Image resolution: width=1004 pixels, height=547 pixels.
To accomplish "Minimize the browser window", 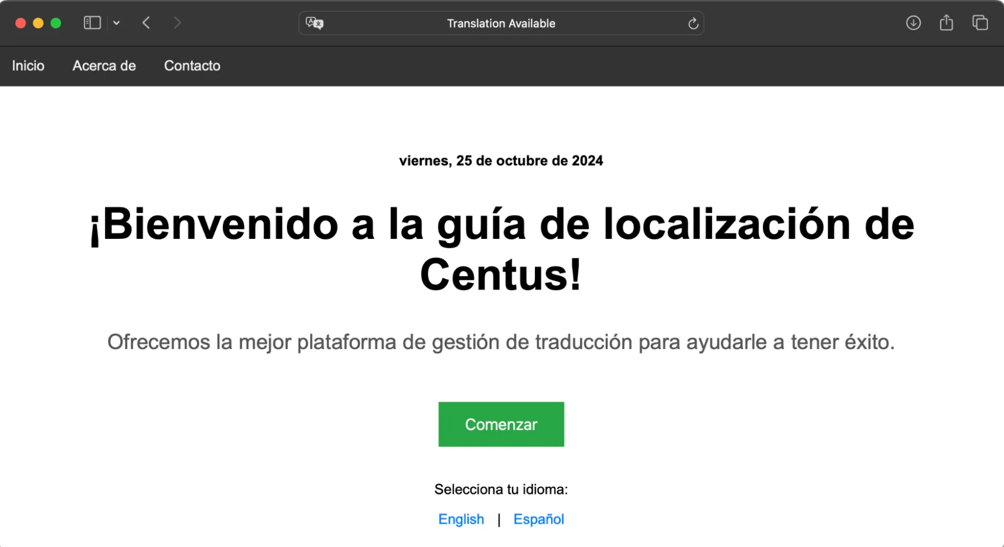I will point(38,23).
